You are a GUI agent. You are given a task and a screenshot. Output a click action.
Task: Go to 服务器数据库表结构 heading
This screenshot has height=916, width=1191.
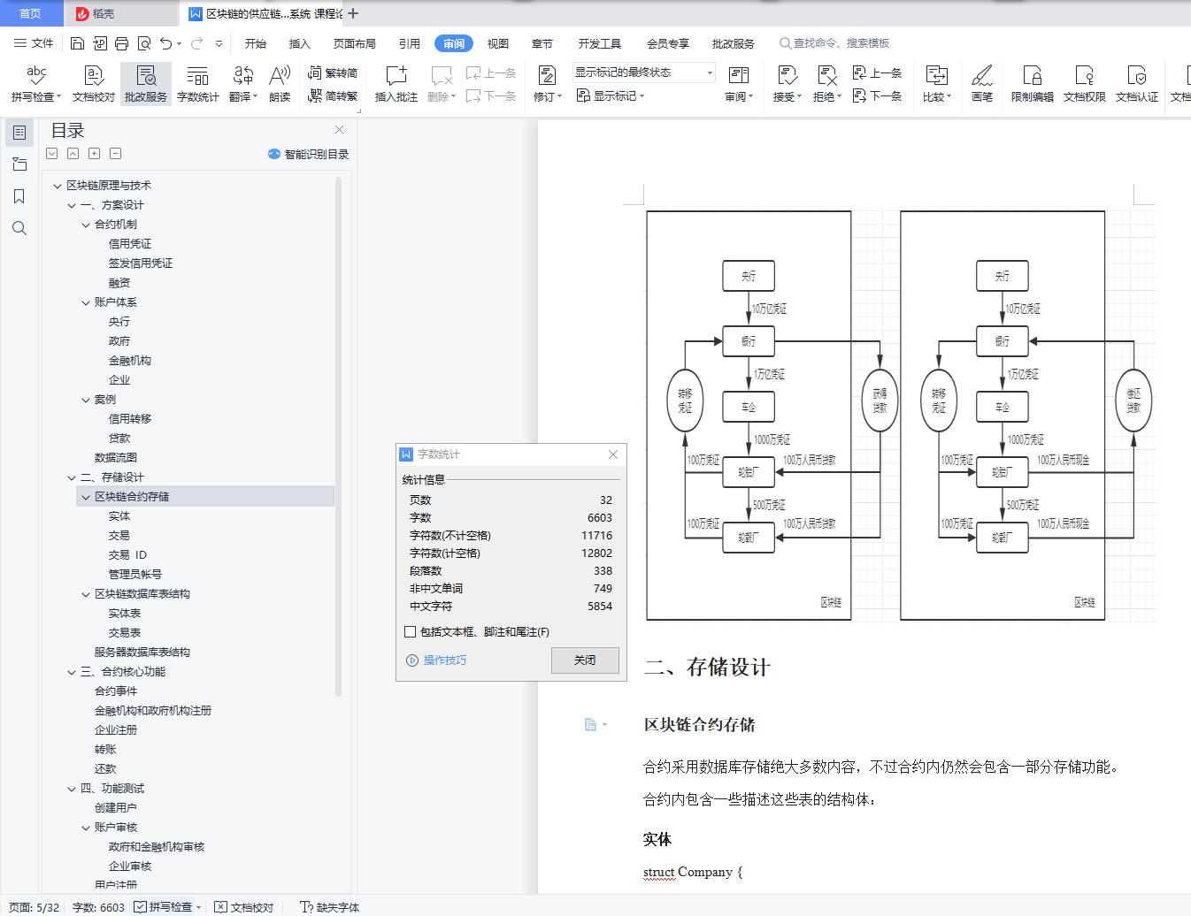[142, 653]
